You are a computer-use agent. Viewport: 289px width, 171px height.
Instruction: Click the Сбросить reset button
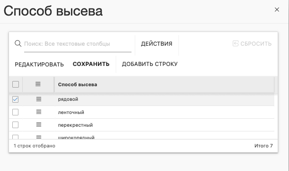tap(252, 44)
